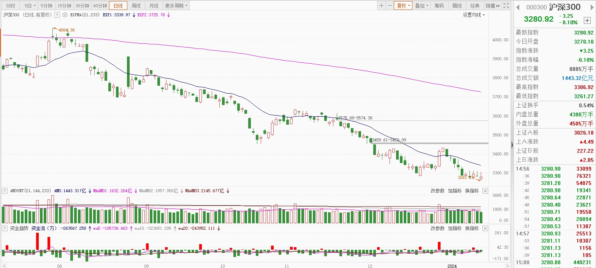Click 换指标 in the AMOUNT panel
The image size is (596, 268).
click(472, 191)
